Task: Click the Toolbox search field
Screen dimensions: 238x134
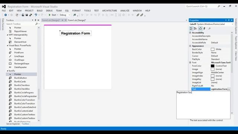Action: point(20,24)
